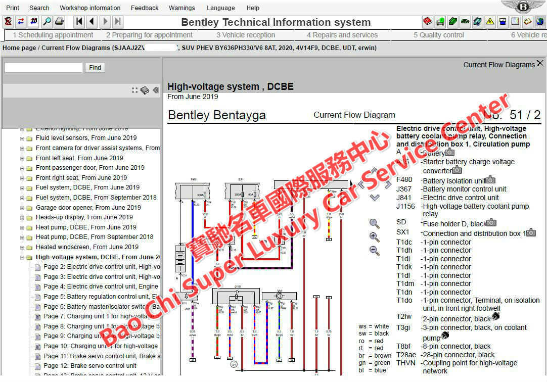
Task: Expand Front passenger door tree node
Action: 22,168
